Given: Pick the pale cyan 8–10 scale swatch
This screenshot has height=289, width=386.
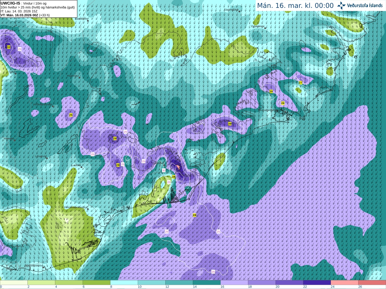Looking at the screenshot, I should tap(124, 283).
